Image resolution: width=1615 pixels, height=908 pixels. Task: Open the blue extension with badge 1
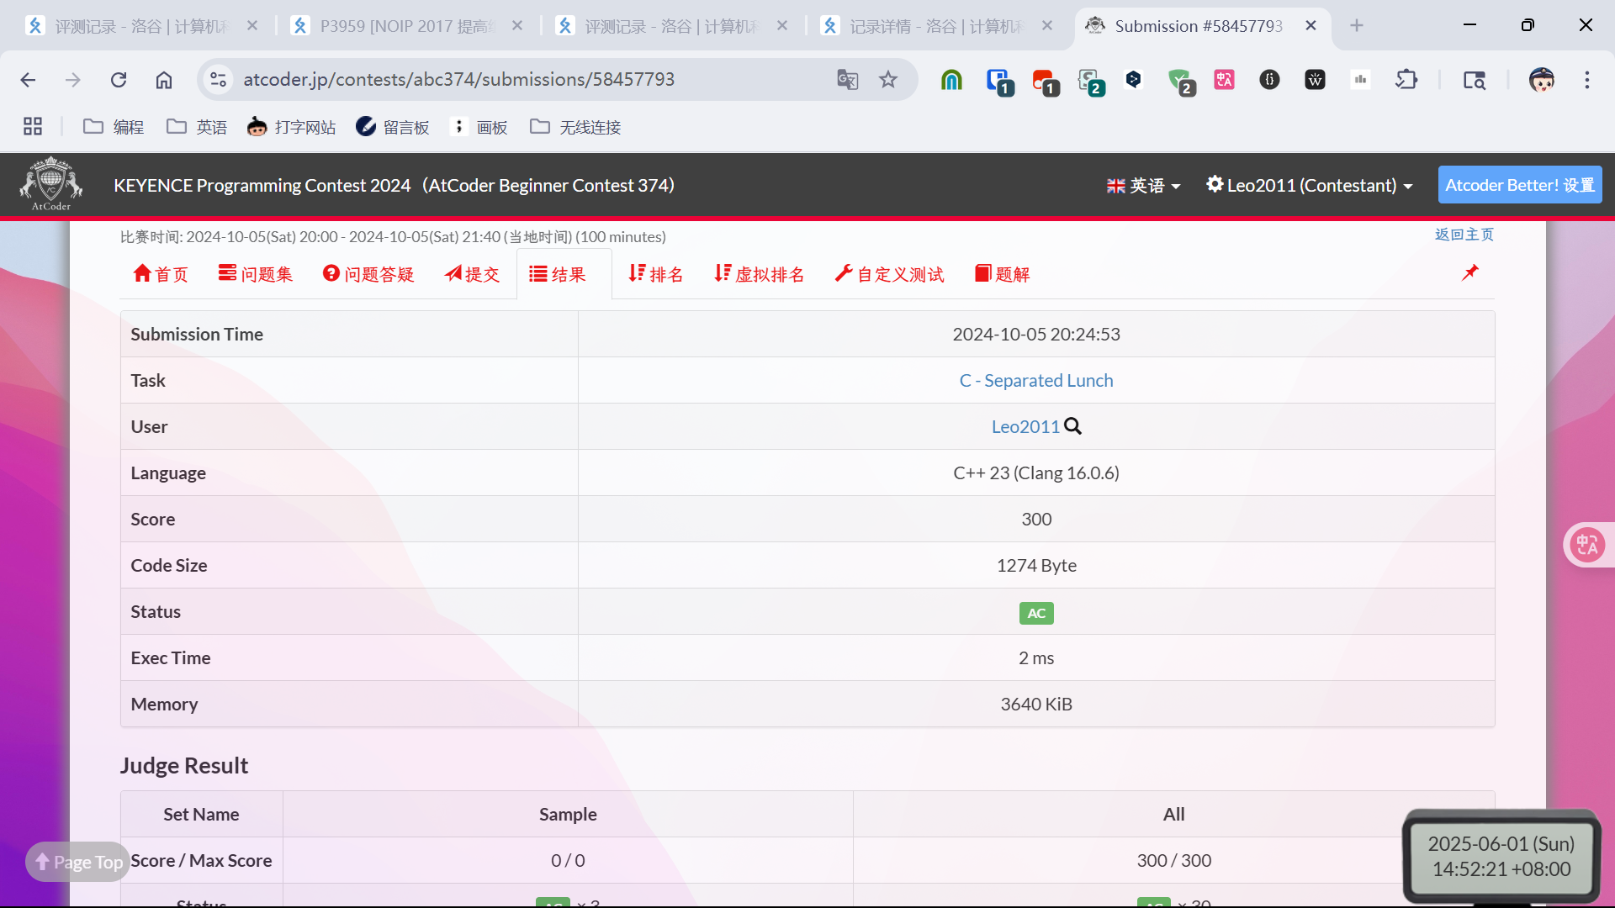pos(998,81)
